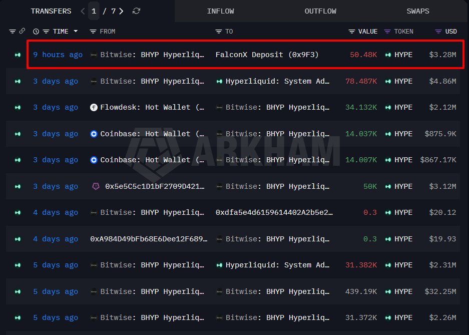Click the clock icon beside TIME
Viewport: 469px width, 335px height.
pyautogui.click(x=36, y=32)
